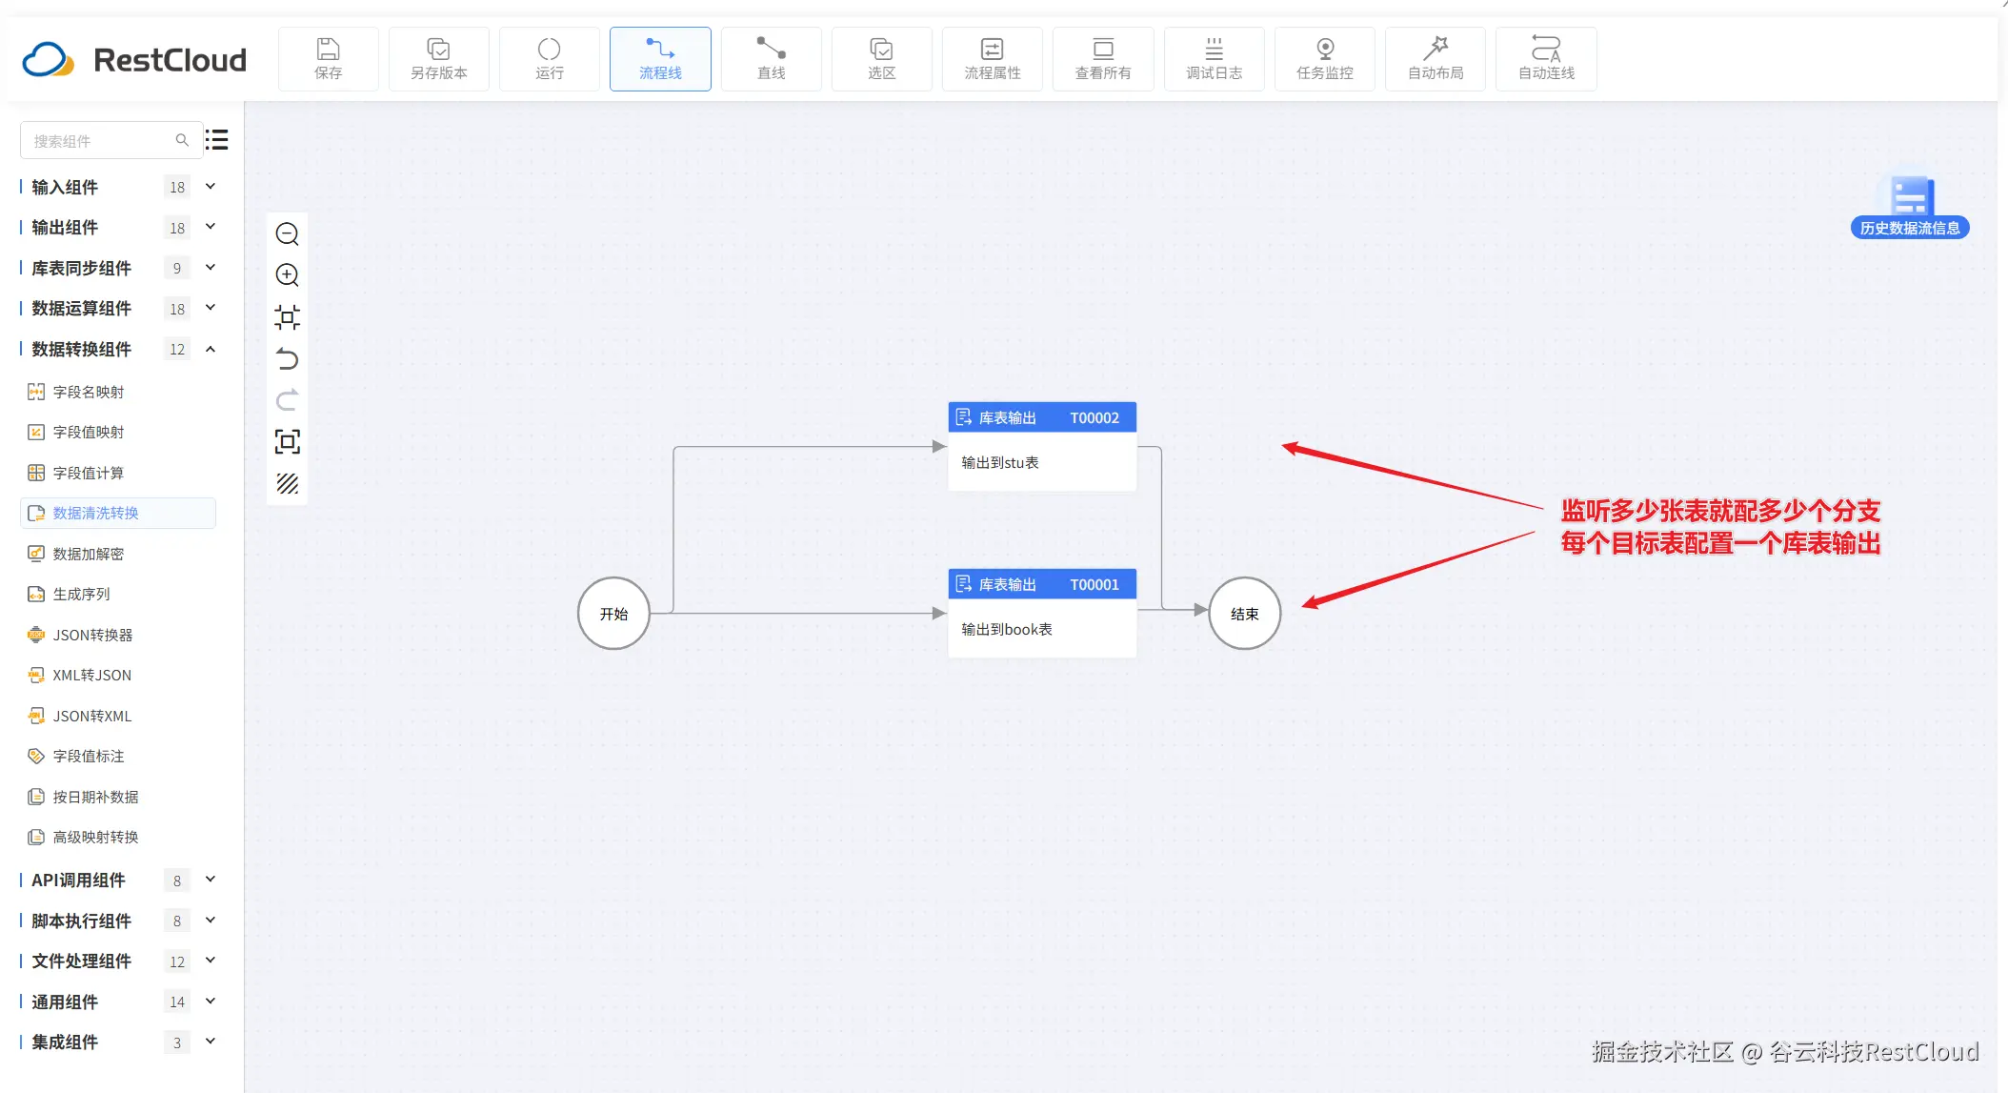Image resolution: width=2008 pixels, height=1093 pixels.
Task: Click the search magnifier in 搜索组件
Action: (182, 140)
